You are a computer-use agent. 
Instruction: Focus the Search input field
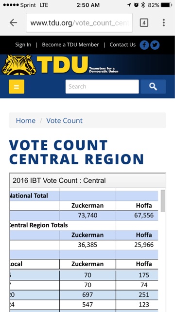(x=102, y=87)
